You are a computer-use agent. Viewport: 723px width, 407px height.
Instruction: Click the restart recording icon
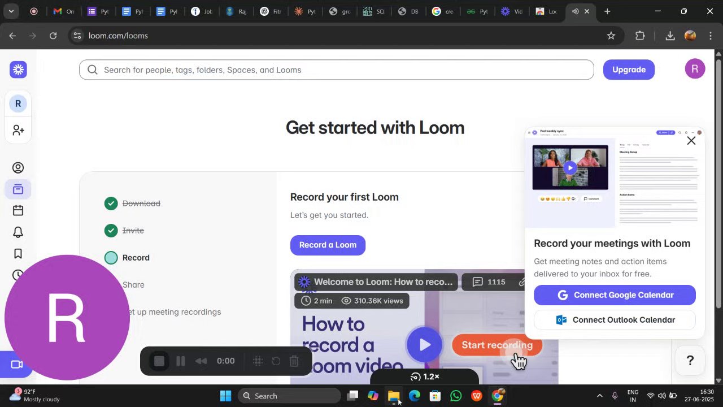(x=276, y=361)
